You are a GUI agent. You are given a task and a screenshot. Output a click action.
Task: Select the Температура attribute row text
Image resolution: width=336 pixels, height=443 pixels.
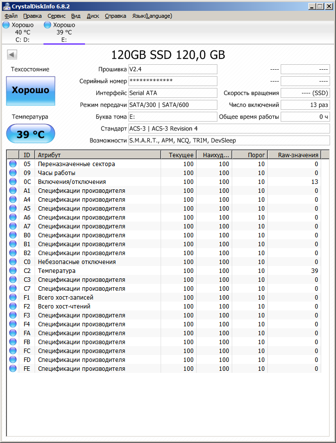coord(57,270)
